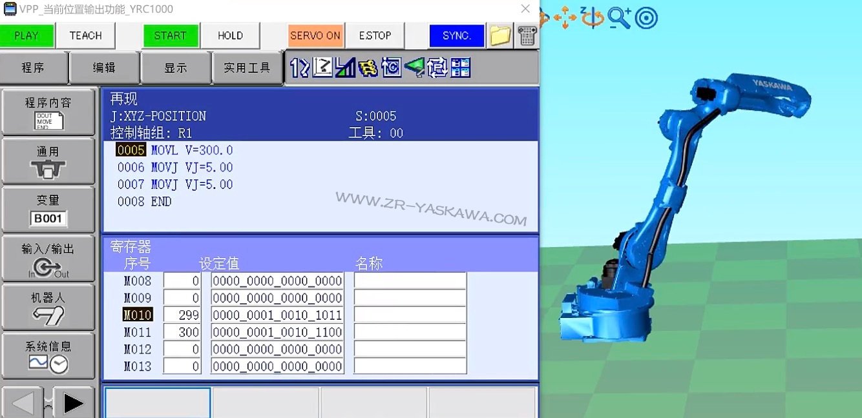The width and height of the screenshot is (862, 418).
Task: Click the manual speed status icon
Action: pos(345,68)
